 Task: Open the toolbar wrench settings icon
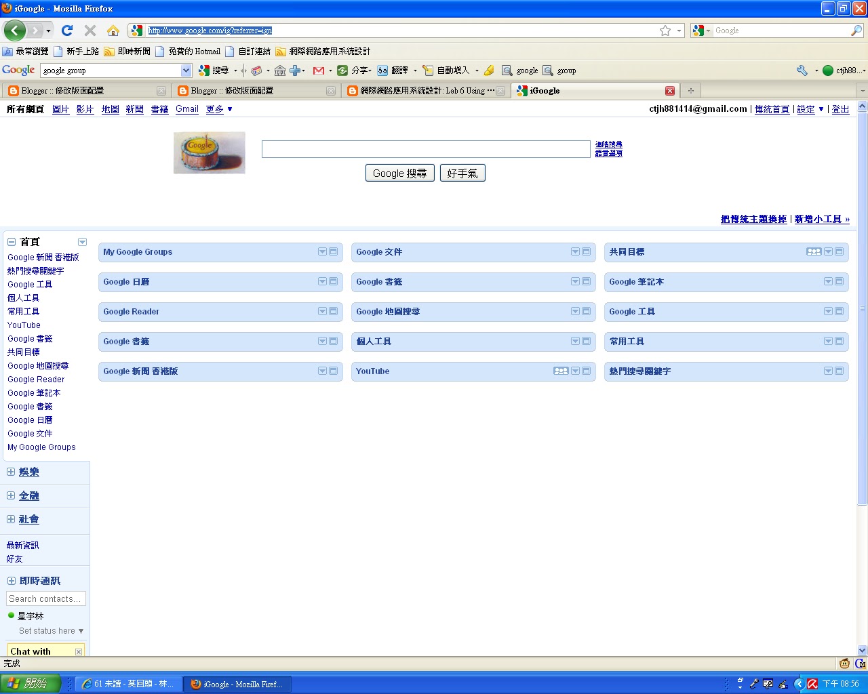click(x=802, y=70)
